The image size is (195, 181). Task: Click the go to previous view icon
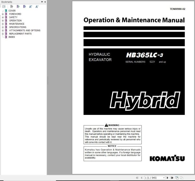177,178
